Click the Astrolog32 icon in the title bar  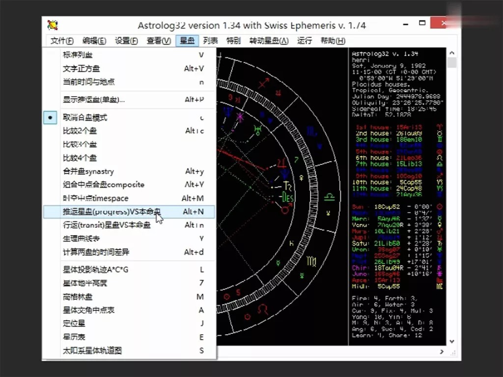pos(52,25)
